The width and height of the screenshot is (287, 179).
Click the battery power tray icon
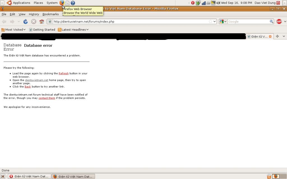pyautogui.click(x=198, y=3)
